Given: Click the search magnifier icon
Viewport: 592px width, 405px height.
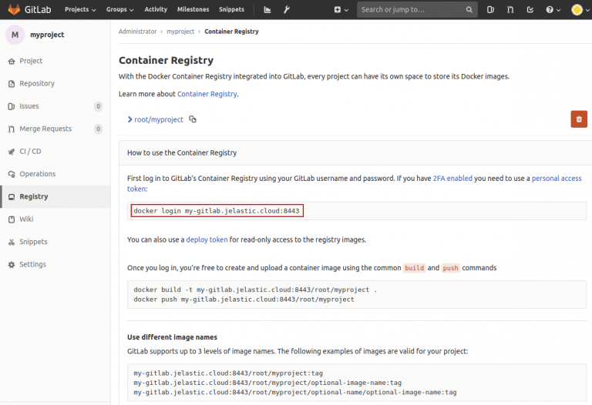Looking at the screenshot, I should point(469,10).
